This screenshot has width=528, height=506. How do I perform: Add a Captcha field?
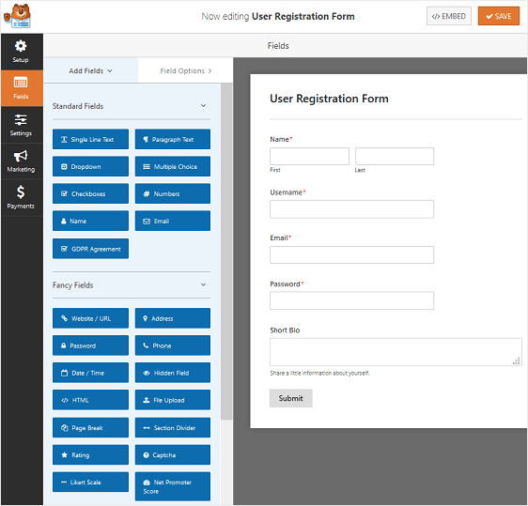(x=173, y=454)
